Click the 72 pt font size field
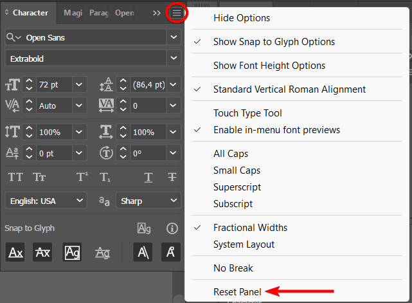Viewport: 412px width, 303px height. 54,84
